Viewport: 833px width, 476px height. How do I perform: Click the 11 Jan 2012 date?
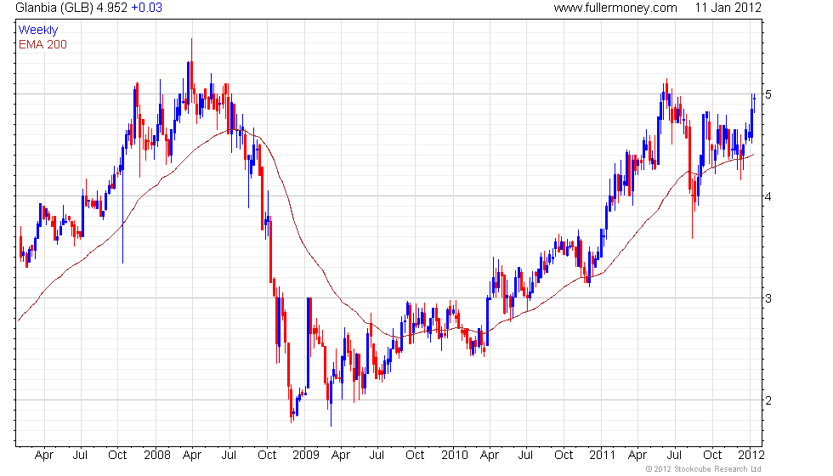[x=728, y=8]
